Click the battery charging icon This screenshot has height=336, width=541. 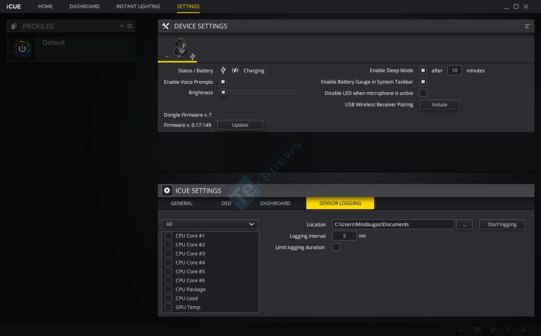(235, 70)
